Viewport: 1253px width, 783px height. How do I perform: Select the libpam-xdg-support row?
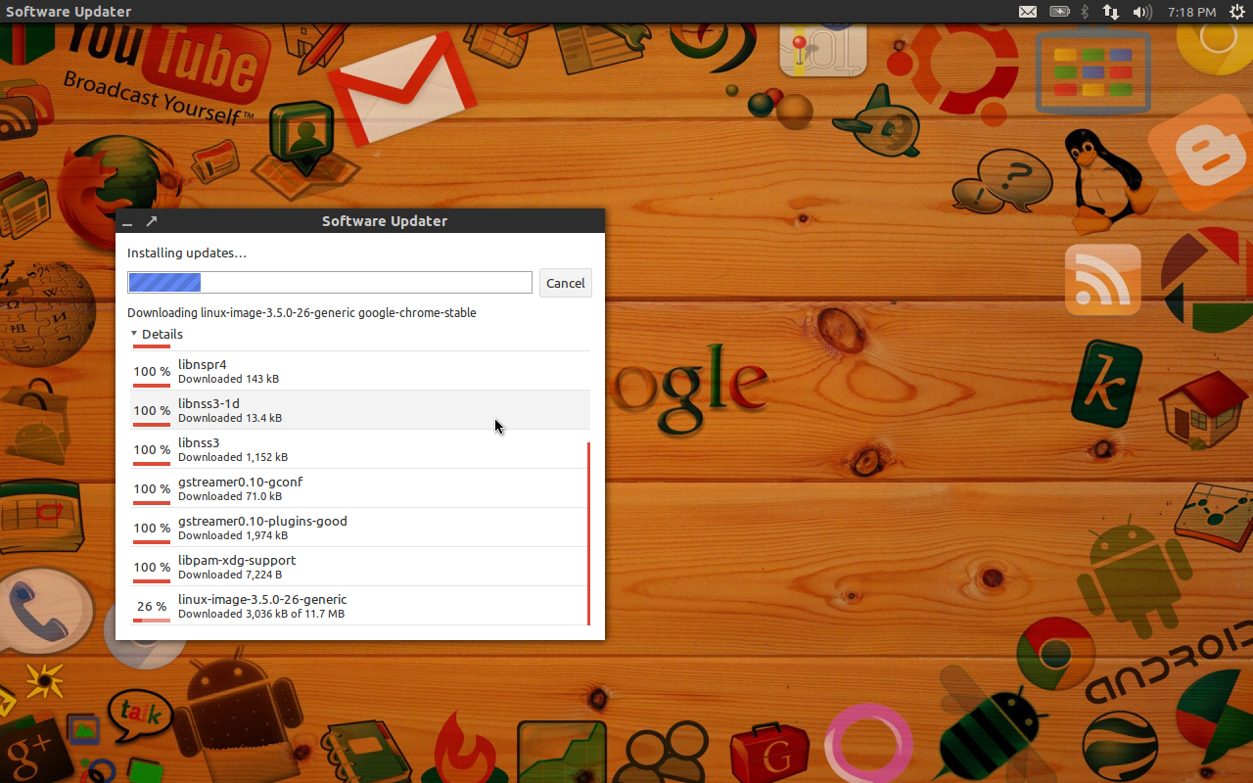point(360,567)
